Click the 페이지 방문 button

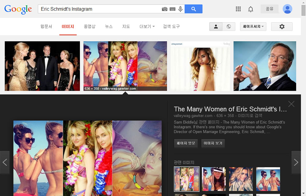[186, 143]
